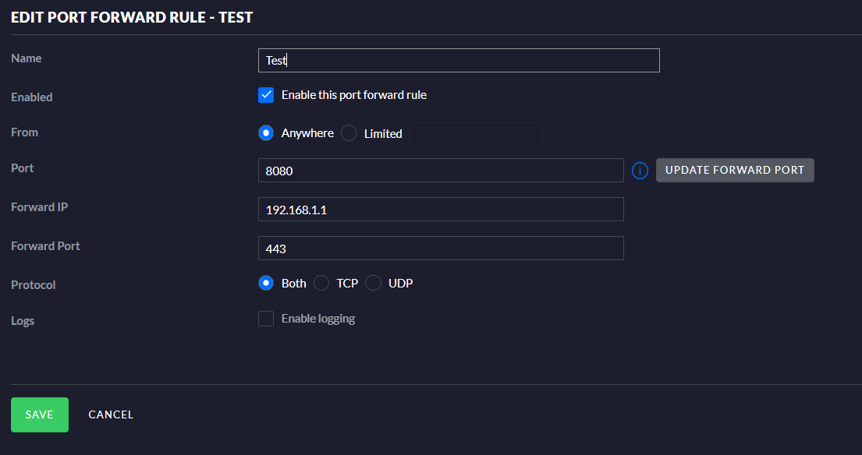The height and width of the screenshot is (455, 862).
Task: Click the Forward IP field 192.168.1.1
Action: (x=441, y=210)
